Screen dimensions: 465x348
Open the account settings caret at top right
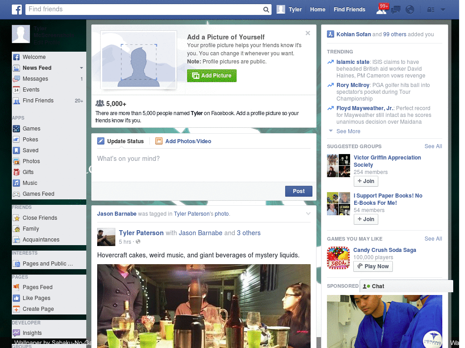(442, 9)
